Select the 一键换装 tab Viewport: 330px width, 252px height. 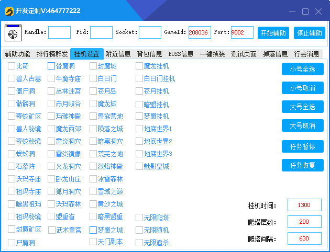[212, 54]
